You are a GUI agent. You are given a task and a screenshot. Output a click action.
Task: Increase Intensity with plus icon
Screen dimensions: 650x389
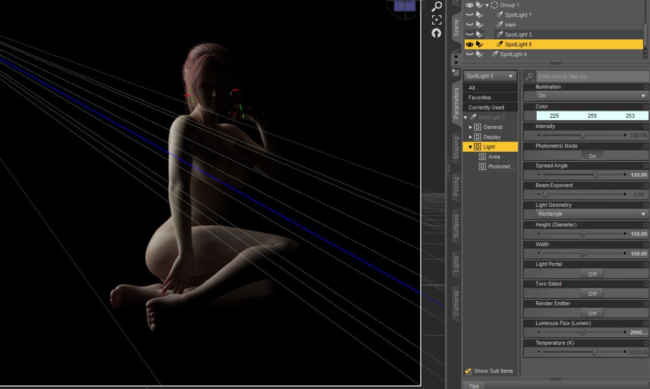[x=625, y=135]
